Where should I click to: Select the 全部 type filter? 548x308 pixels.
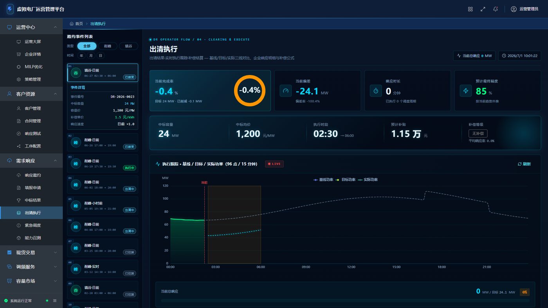pyautogui.click(x=87, y=46)
